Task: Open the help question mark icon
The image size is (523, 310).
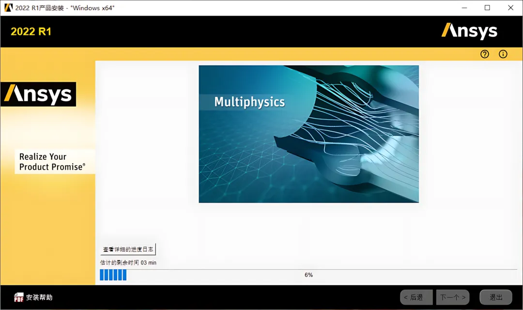Action: pos(485,54)
